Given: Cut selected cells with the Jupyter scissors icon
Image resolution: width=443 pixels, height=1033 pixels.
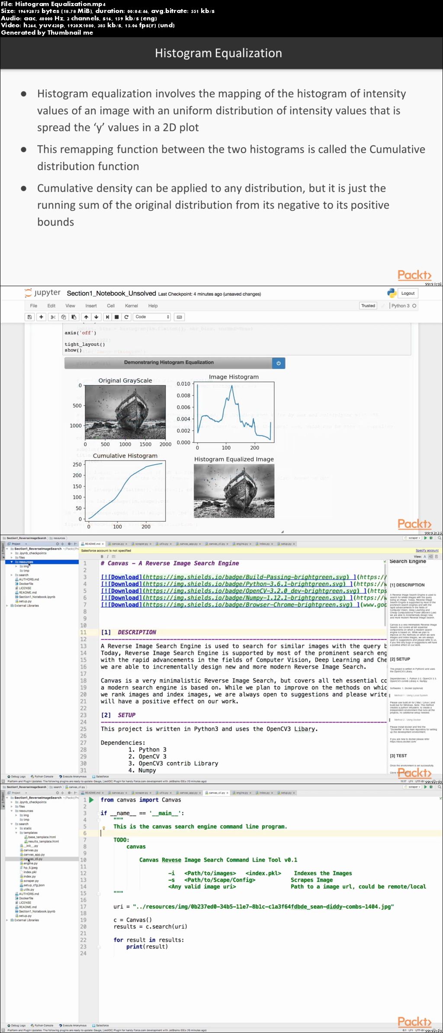Looking at the screenshot, I should coord(53,317).
